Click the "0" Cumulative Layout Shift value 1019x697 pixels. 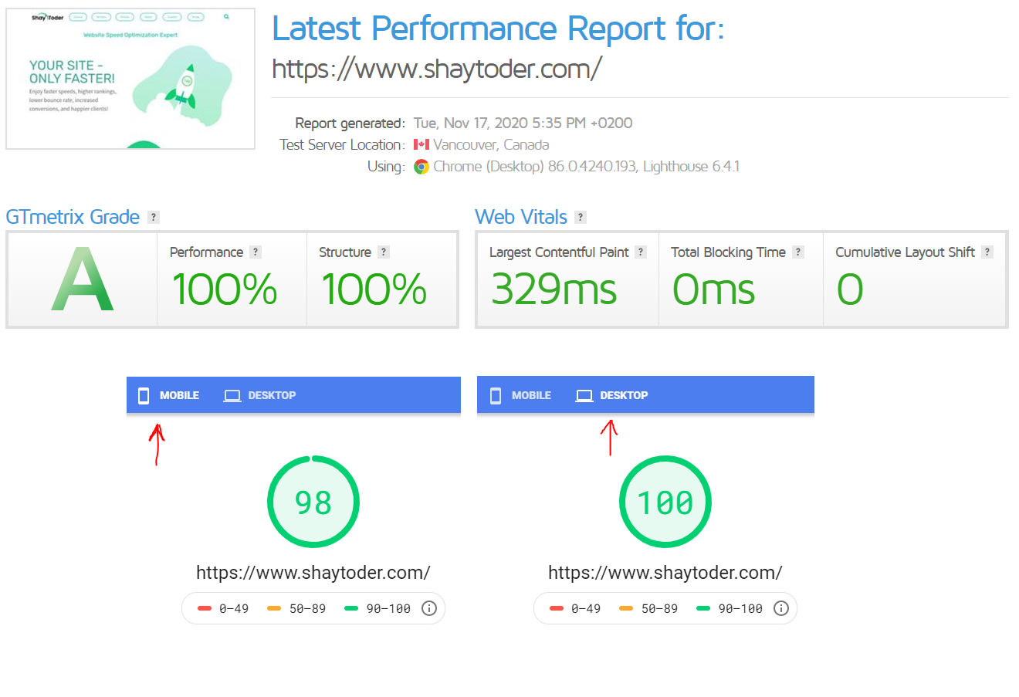tap(850, 289)
